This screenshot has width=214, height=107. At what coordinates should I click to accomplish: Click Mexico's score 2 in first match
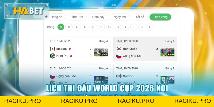pos(90,49)
